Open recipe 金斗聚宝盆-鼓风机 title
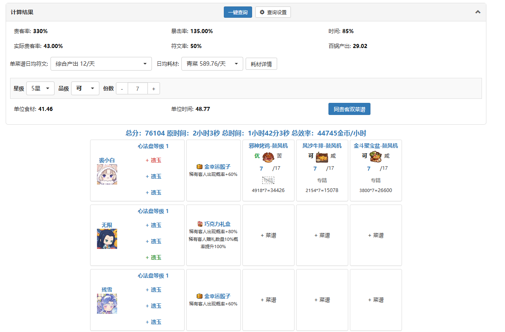Image resolution: width=505 pixels, height=332 pixels. pyautogui.click(x=376, y=146)
